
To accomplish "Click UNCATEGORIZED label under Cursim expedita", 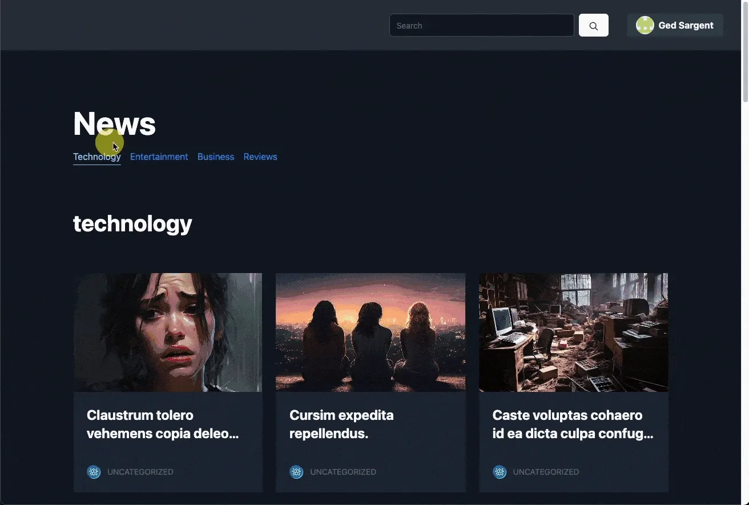I will point(343,472).
